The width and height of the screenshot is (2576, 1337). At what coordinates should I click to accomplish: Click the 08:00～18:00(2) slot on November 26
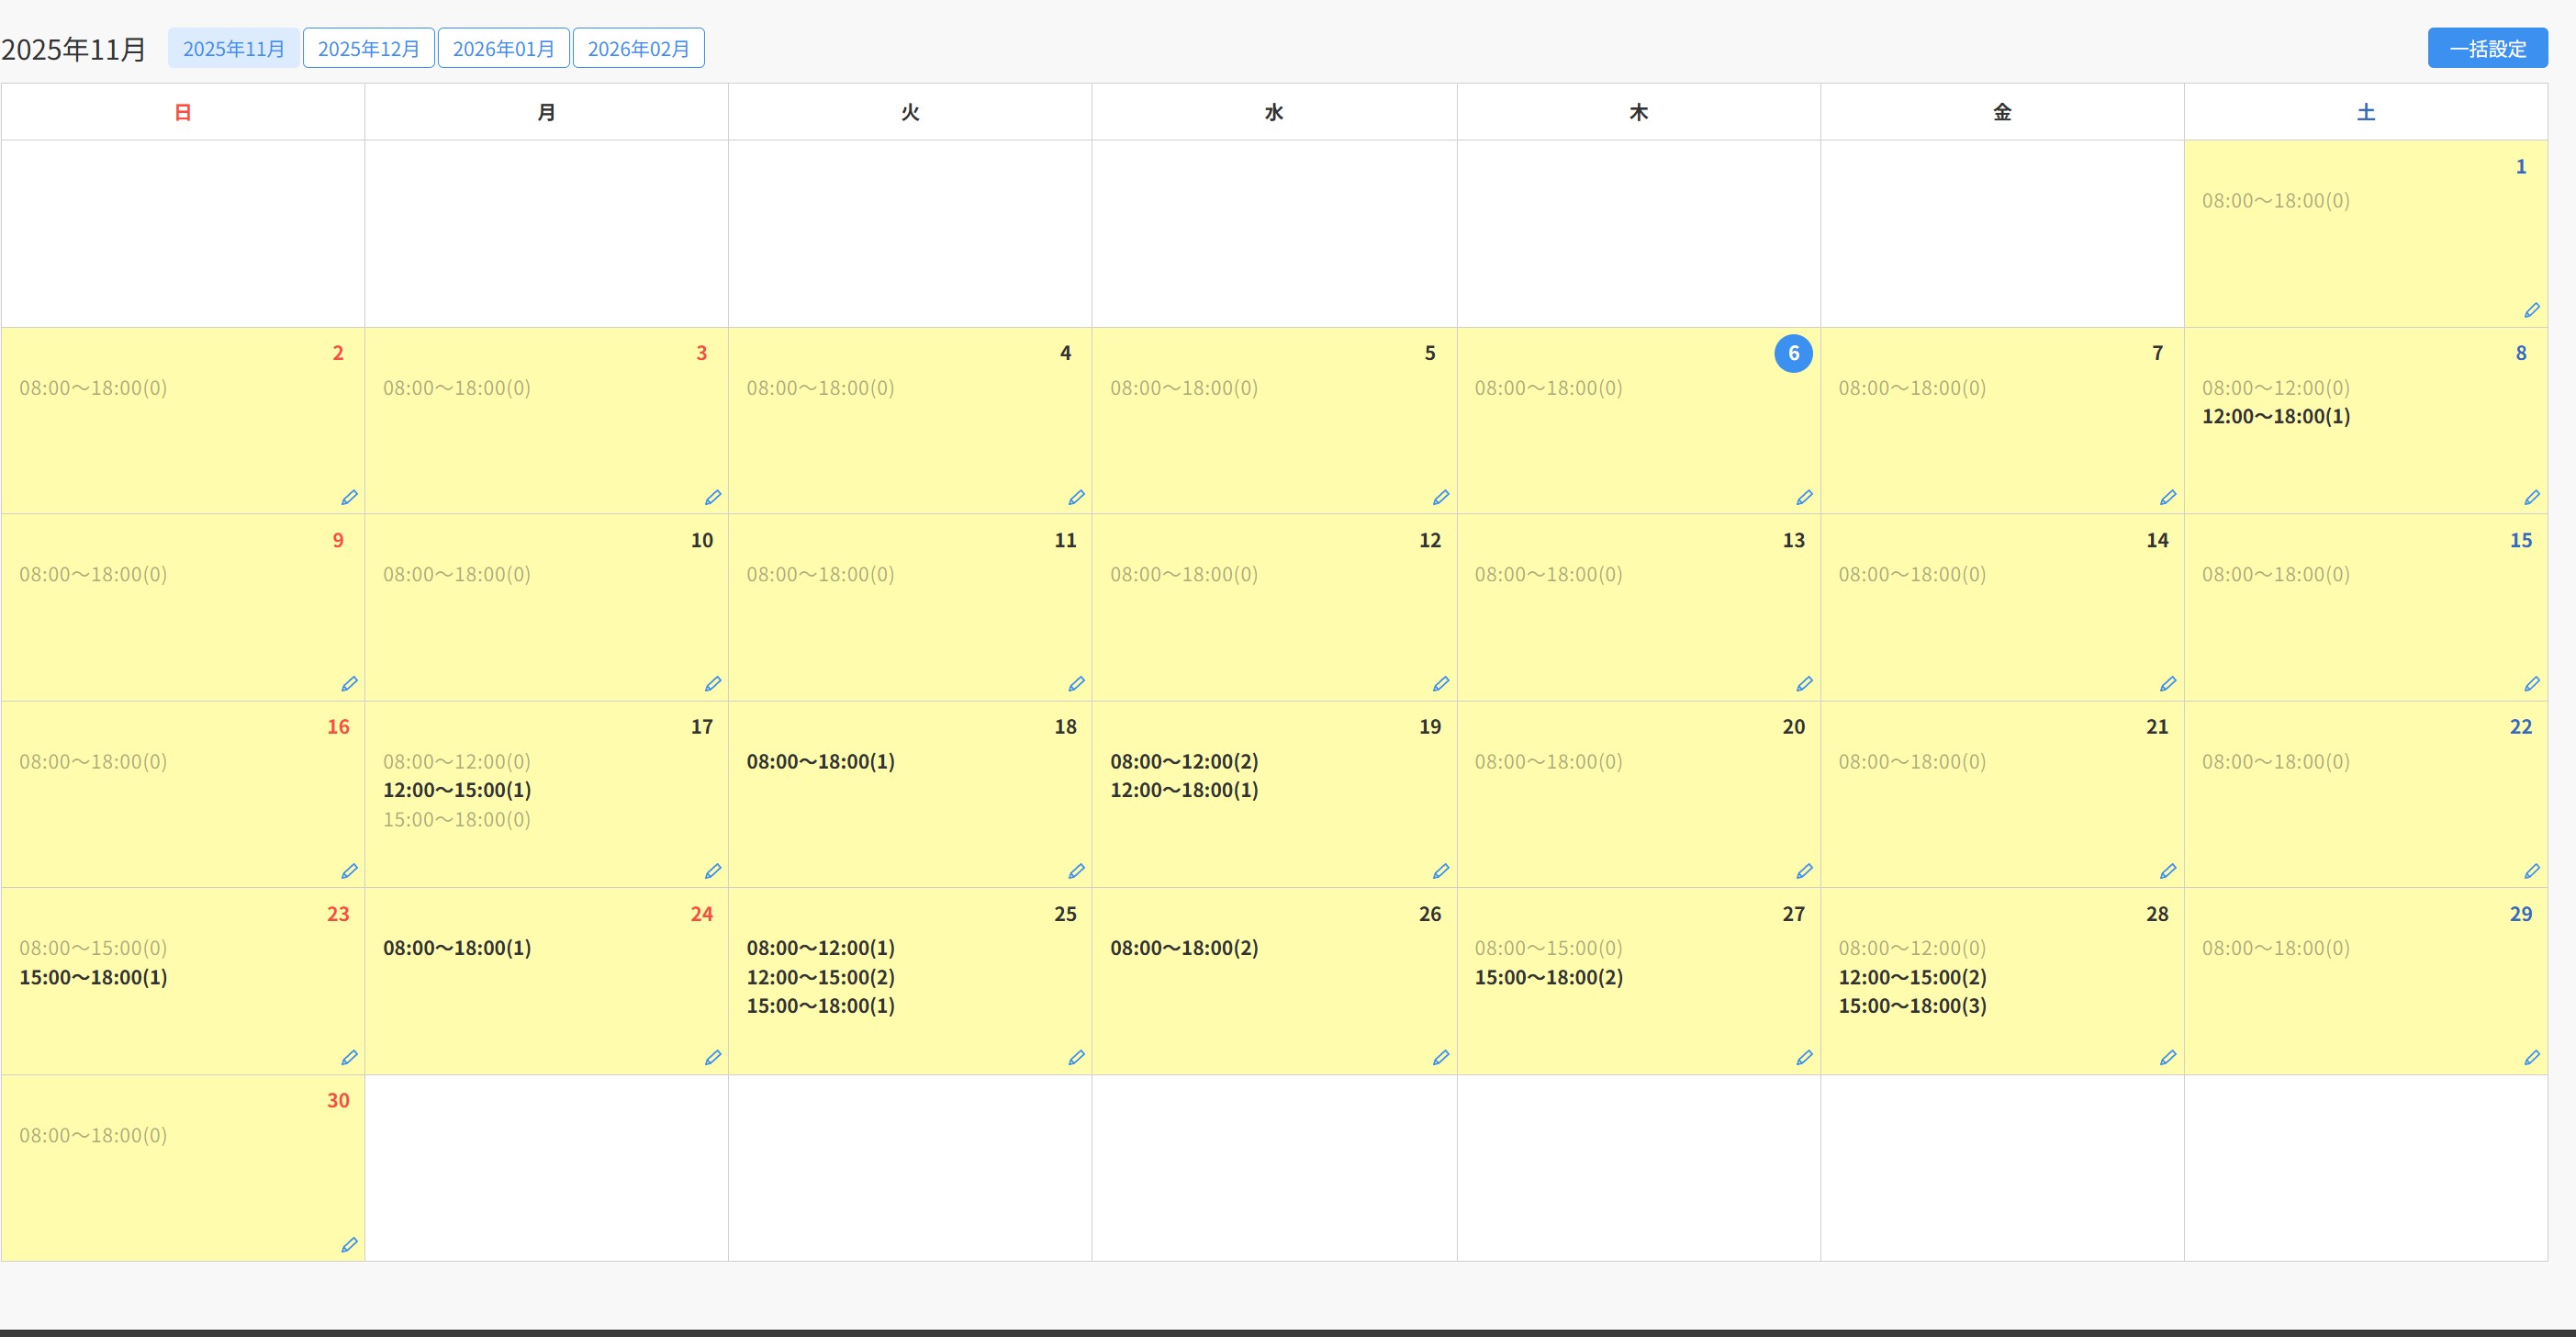click(x=1183, y=948)
